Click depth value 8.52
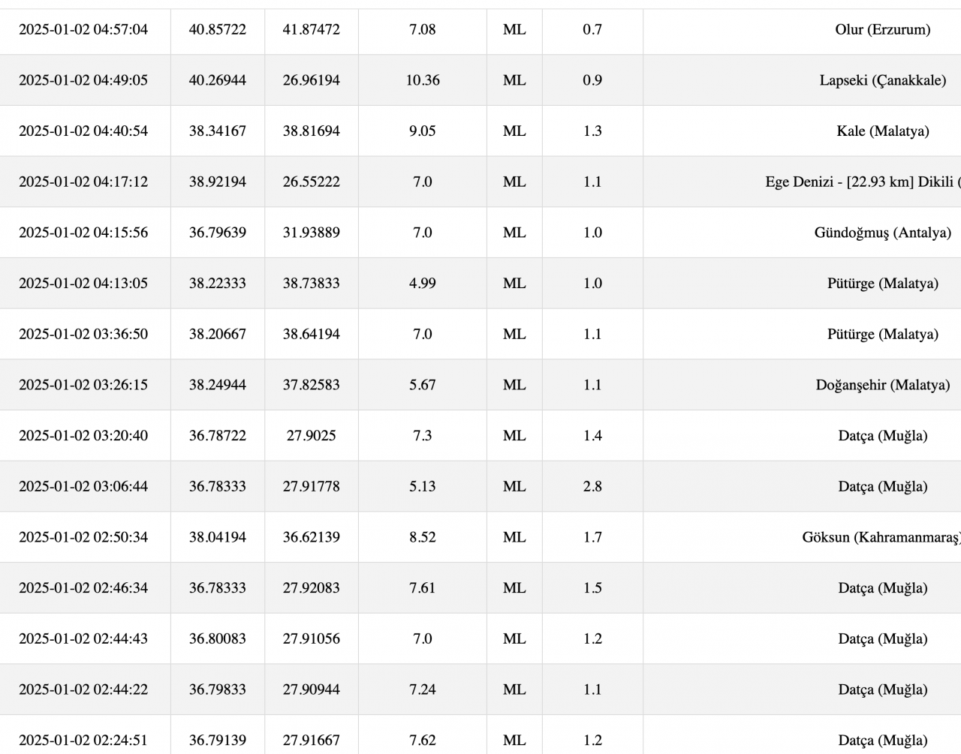961x754 pixels. click(x=423, y=537)
